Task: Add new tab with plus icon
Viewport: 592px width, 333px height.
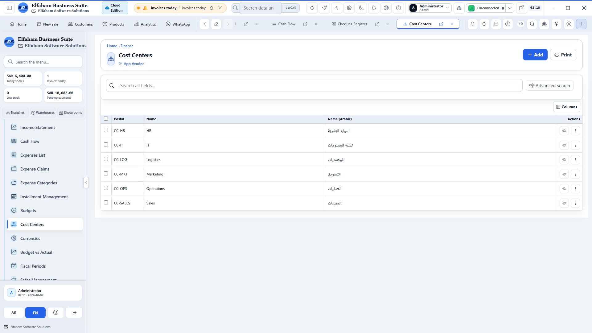Action: pos(581,24)
